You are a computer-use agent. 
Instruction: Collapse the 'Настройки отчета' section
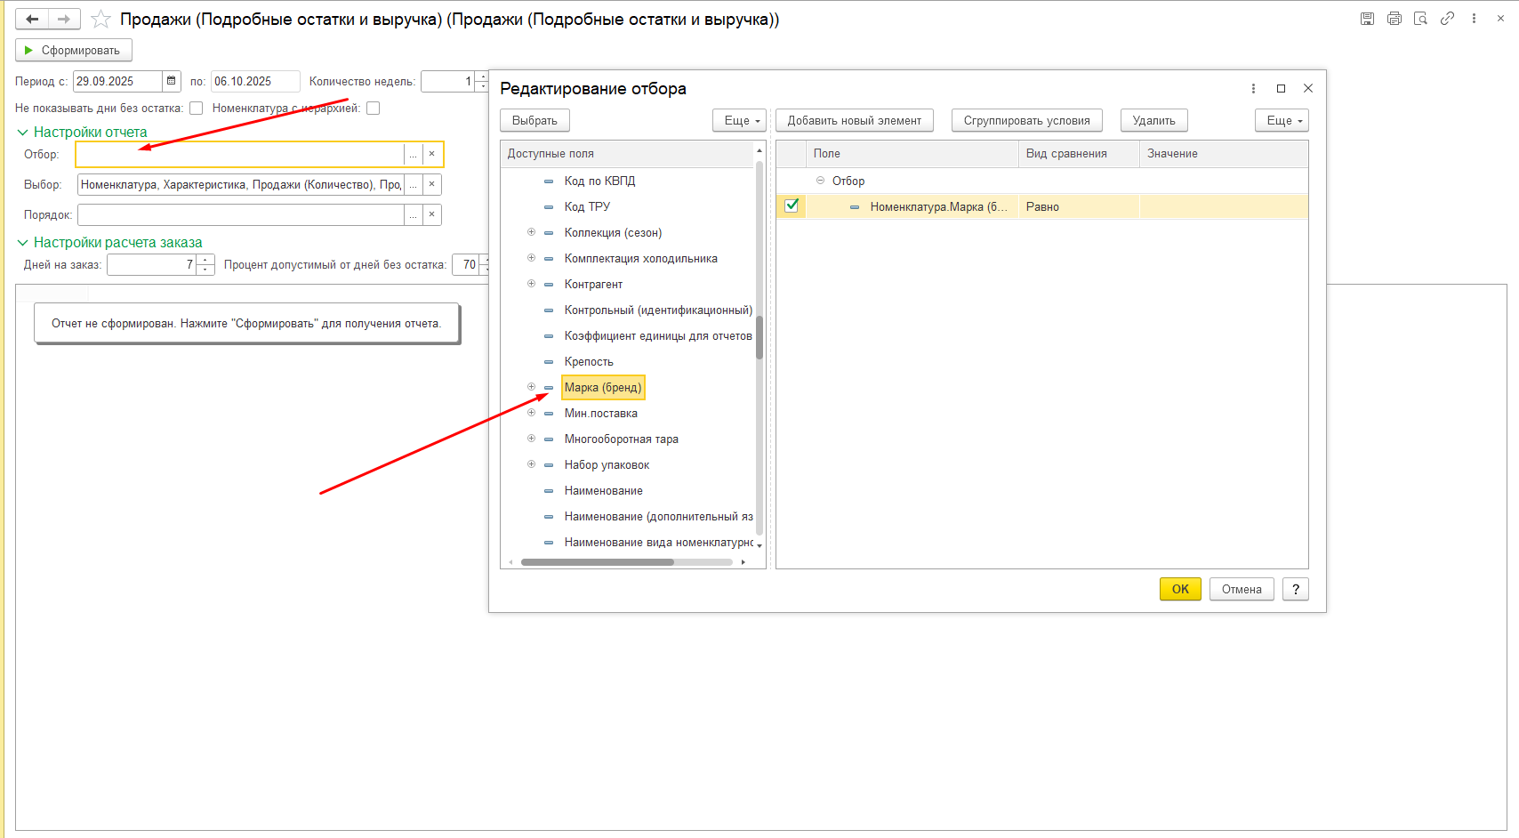[22, 133]
